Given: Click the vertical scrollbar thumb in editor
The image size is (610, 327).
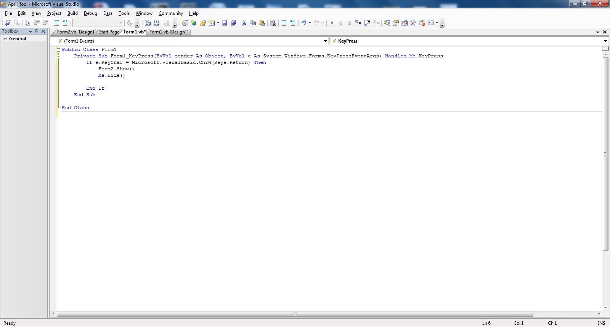Looking at the screenshot, I should tap(605, 154).
